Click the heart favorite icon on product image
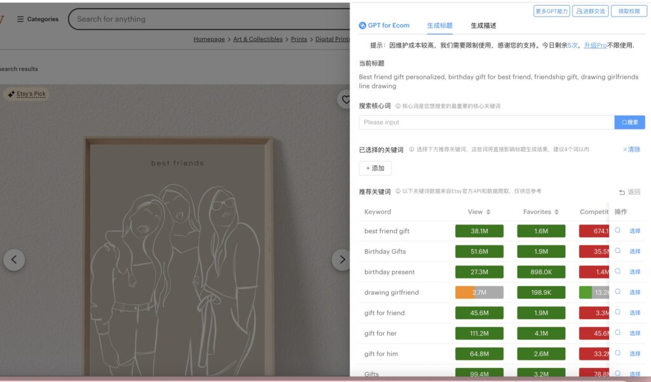 coord(345,100)
